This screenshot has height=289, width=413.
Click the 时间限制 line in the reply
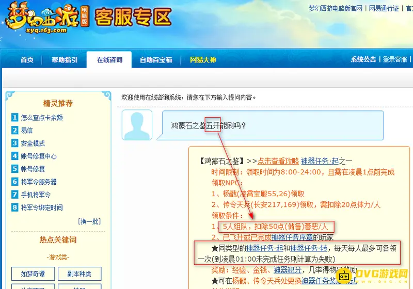click(303, 172)
